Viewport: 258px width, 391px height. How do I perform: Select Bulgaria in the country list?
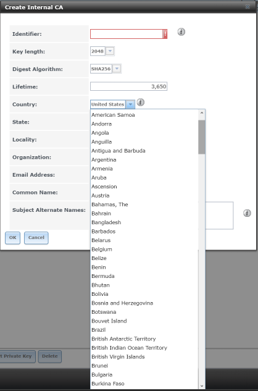144,375
